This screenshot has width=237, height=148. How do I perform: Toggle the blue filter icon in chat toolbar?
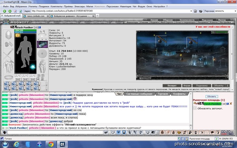point(118,133)
